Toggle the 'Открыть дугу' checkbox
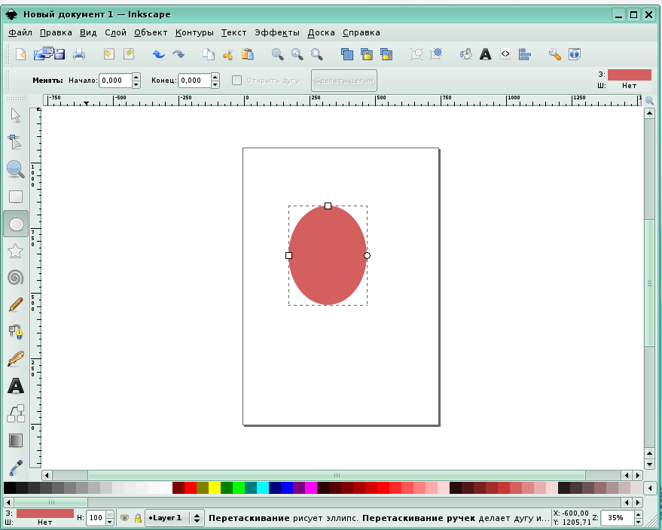Image resolution: width=662 pixels, height=530 pixels. (236, 81)
